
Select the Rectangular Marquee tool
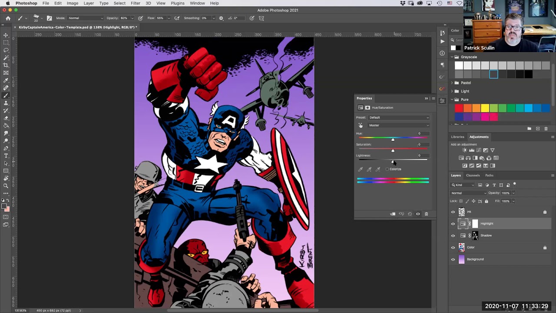click(x=6, y=43)
